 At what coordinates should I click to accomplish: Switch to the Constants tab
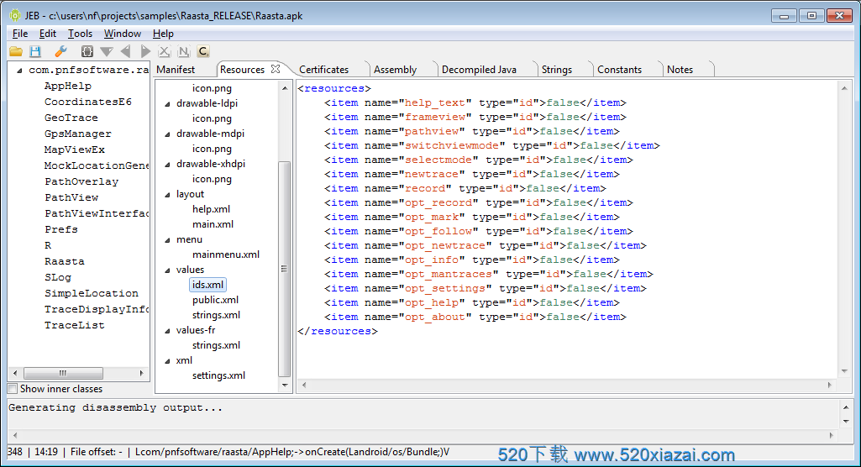[x=619, y=70]
